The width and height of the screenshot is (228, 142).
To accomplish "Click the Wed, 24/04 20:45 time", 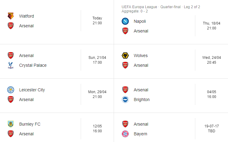I will coord(212,60).
